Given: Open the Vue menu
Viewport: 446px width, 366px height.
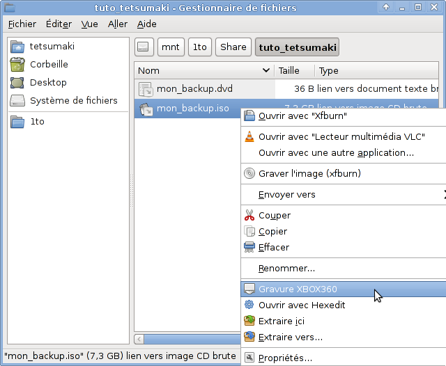Looking at the screenshot, I should (x=89, y=24).
